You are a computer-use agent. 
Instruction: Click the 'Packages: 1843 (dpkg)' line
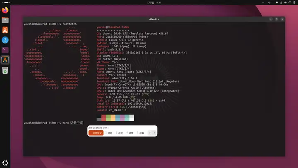pyautogui.click(x=121, y=46)
